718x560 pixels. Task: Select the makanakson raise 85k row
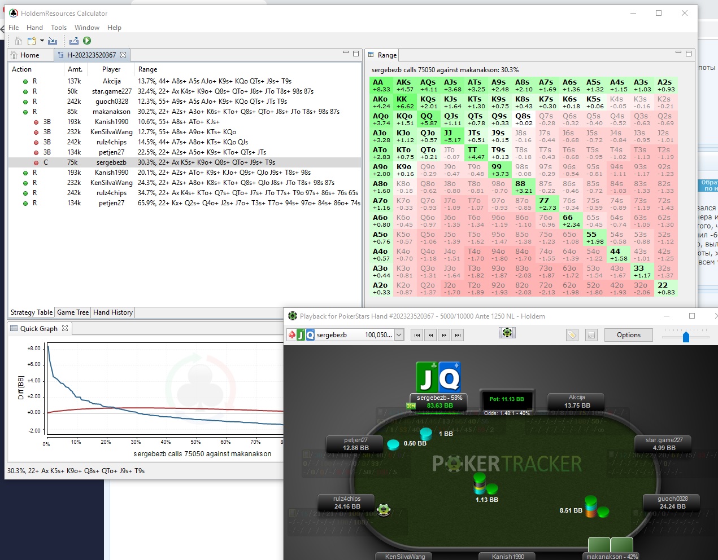click(184, 112)
